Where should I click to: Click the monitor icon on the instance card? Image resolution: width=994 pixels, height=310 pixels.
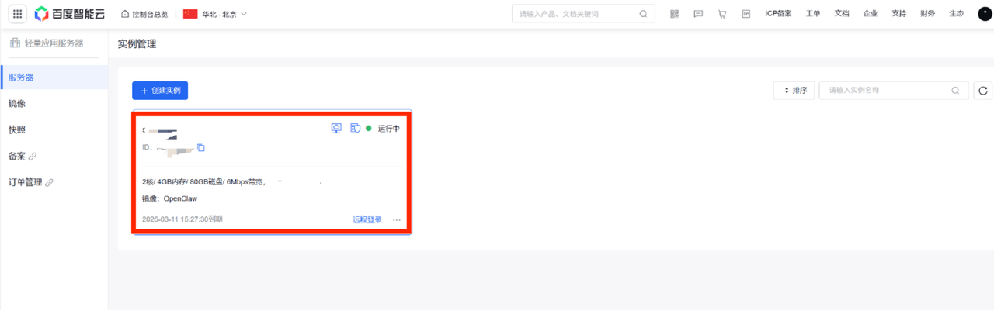coord(336,129)
